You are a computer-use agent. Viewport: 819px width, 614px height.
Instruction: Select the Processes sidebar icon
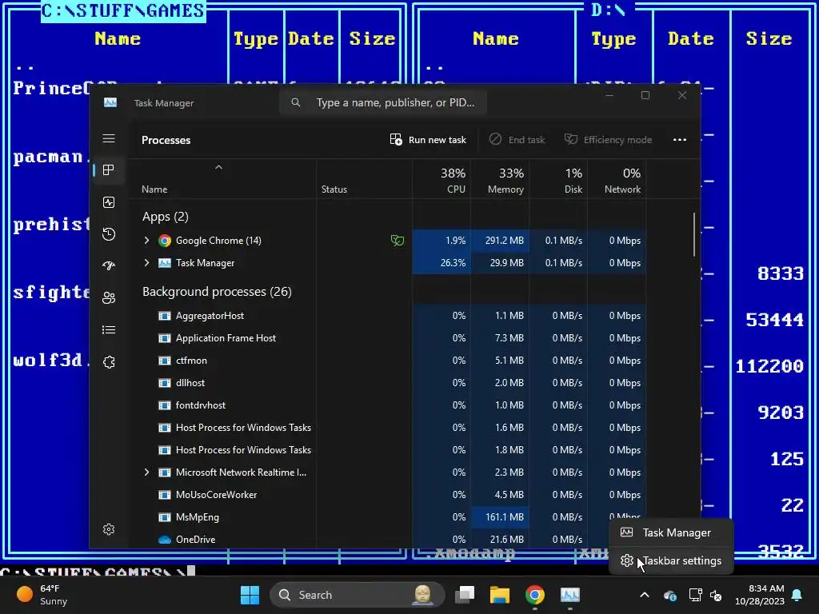(x=109, y=169)
